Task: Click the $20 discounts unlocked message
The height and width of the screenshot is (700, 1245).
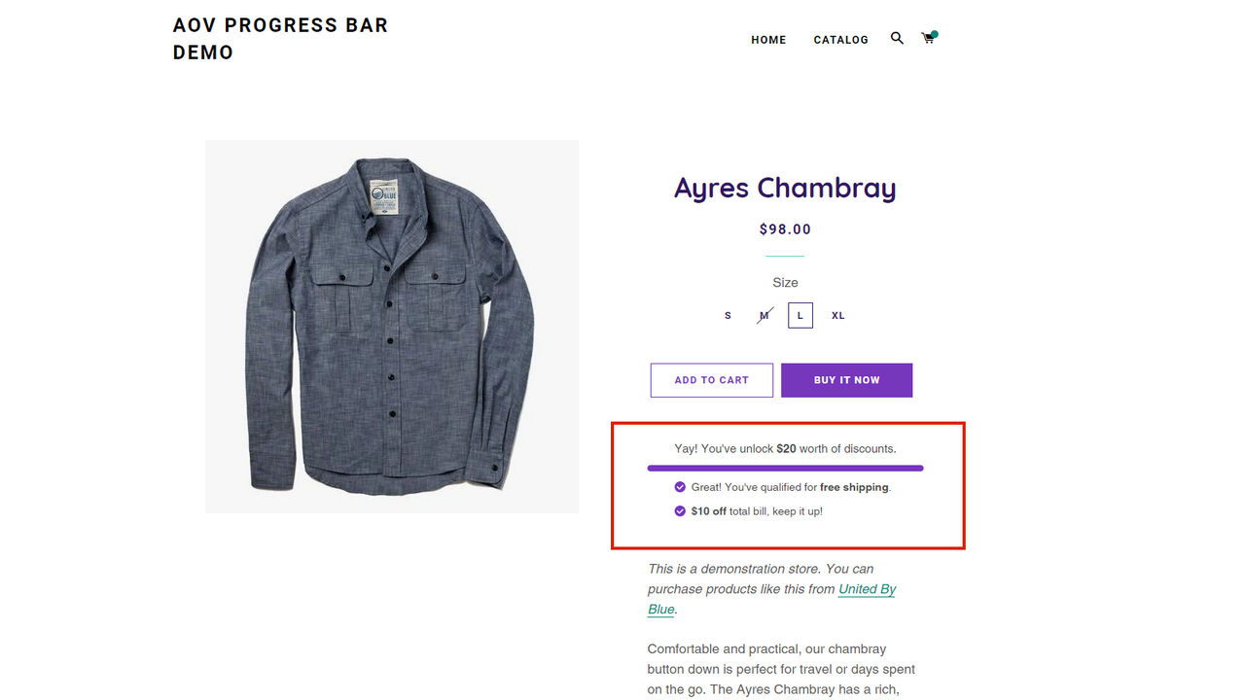Action: (x=785, y=448)
